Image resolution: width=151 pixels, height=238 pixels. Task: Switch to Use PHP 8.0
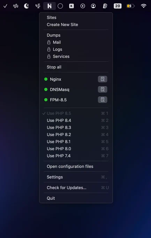pos(76,149)
